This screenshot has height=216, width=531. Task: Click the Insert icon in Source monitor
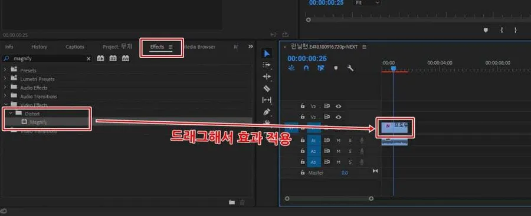(x=273, y=35)
